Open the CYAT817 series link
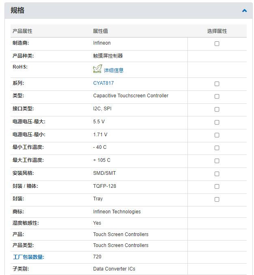The image size is (254, 275). click(103, 83)
